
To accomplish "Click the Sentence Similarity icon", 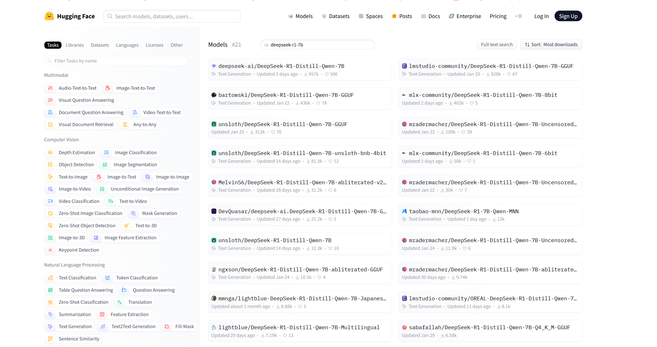I will [x=50, y=339].
